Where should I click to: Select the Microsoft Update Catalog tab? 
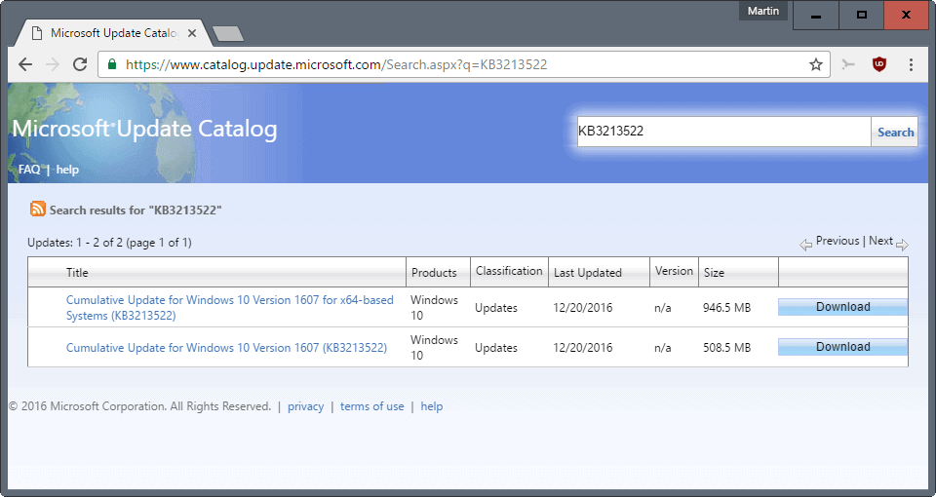112,34
